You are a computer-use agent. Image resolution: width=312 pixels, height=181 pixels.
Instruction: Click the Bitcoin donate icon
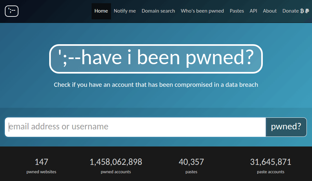tap(302, 11)
